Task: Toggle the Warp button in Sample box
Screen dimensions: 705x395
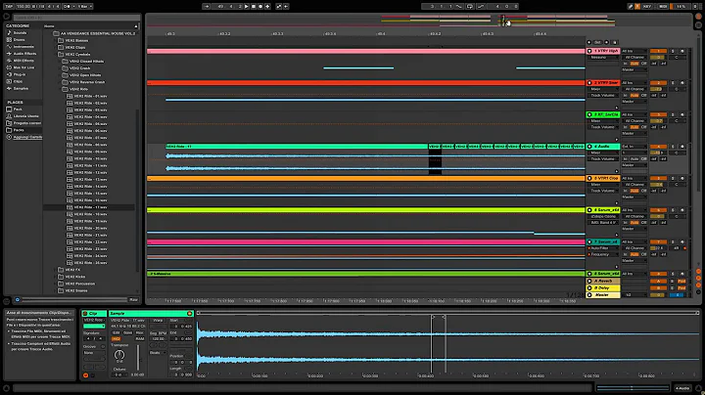Action: pyautogui.click(x=158, y=321)
